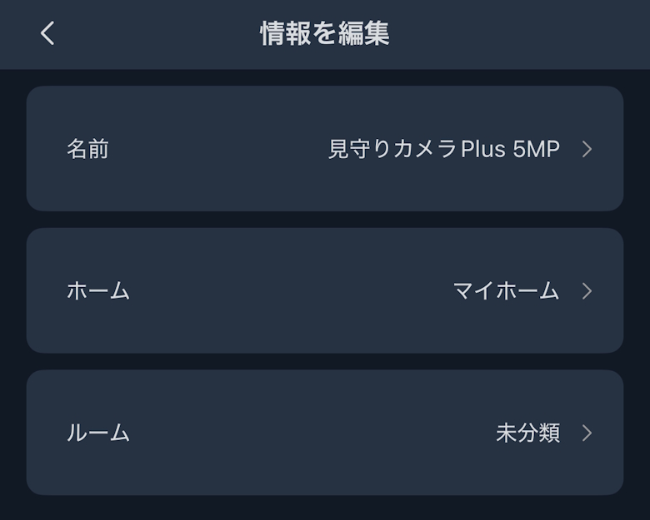Select the 見守りカメラPlus 5MP name value
Screen dimensions: 650x520
443,149
